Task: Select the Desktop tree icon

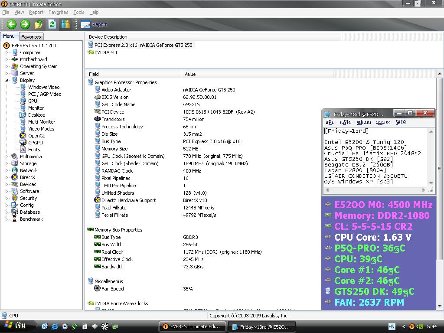Action: tap(23, 115)
